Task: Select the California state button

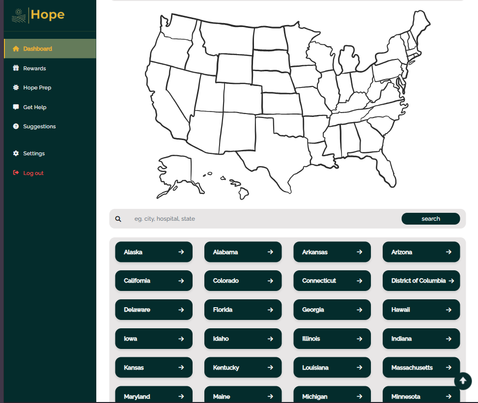Action: (x=154, y=281)
